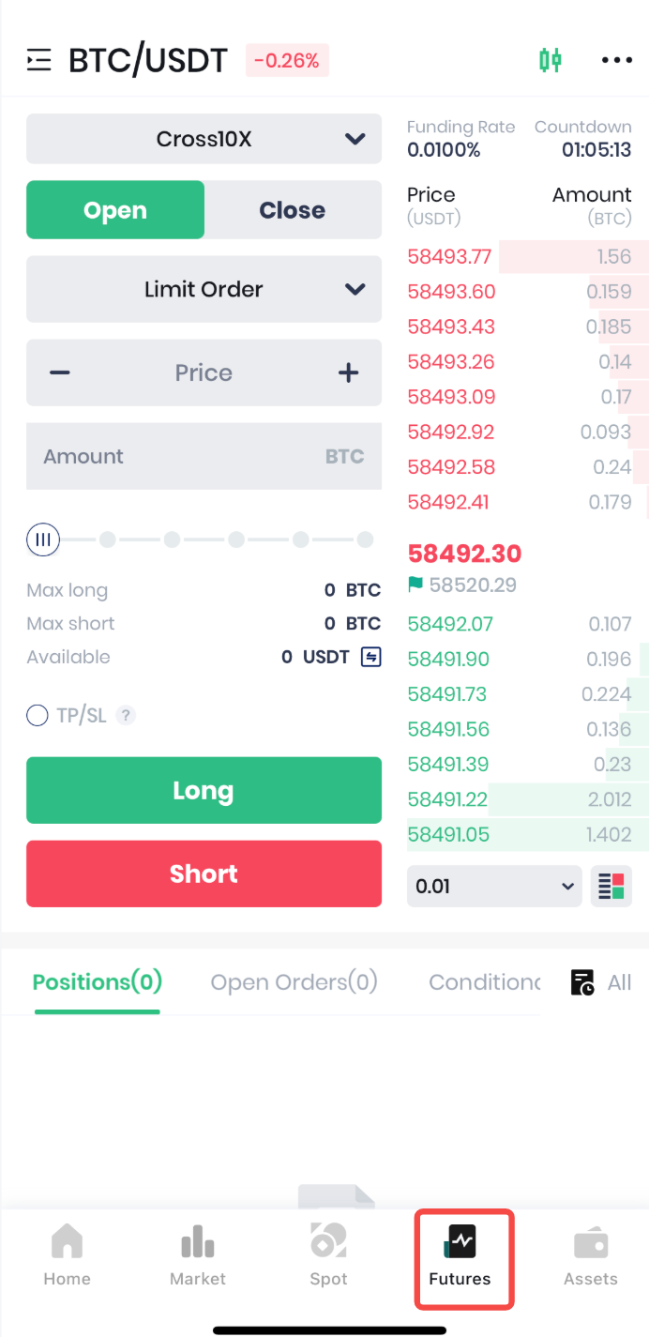The image size is (649, 1337).
Task: Enable the TP/SL option
Action: pyautogui.click(x=38, y=716)
